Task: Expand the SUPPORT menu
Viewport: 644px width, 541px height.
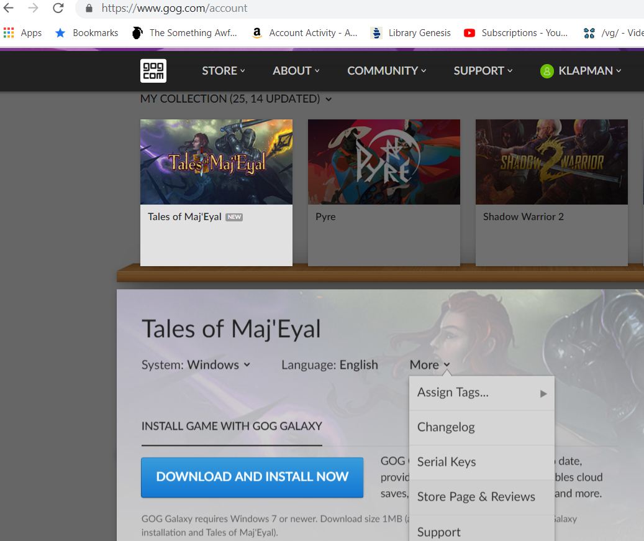Action: click(x=483, y=71)
